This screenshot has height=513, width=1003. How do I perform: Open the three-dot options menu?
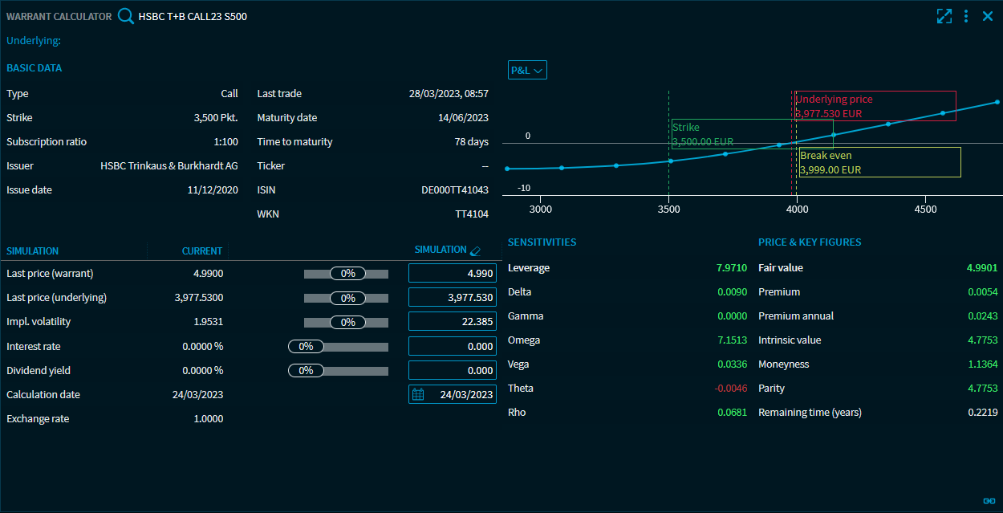966,16
